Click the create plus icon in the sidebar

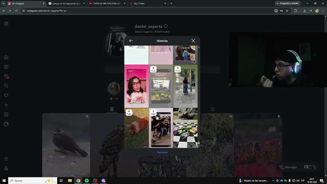tap(6, 105)
